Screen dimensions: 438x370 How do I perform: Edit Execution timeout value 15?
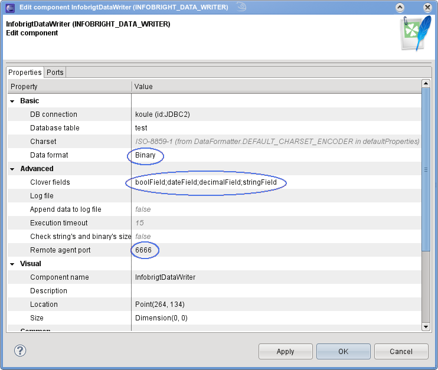pos(276,223)
